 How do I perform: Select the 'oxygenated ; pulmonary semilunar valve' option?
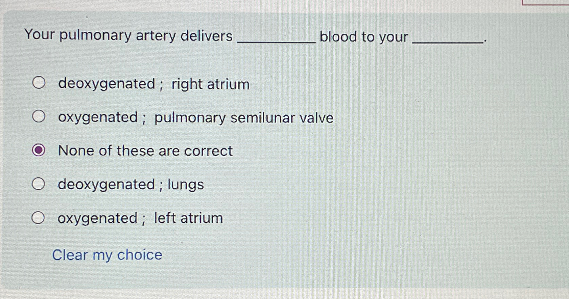[39, 117]
